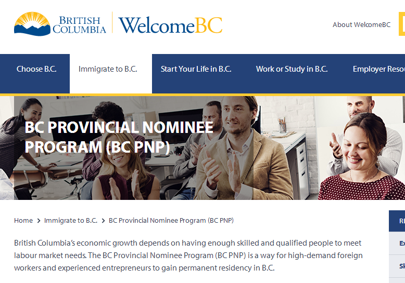Open the Employer Resources menu item
Image resolution: width=405 pixels, height=283 pixels.
click(x=378, y=69)
